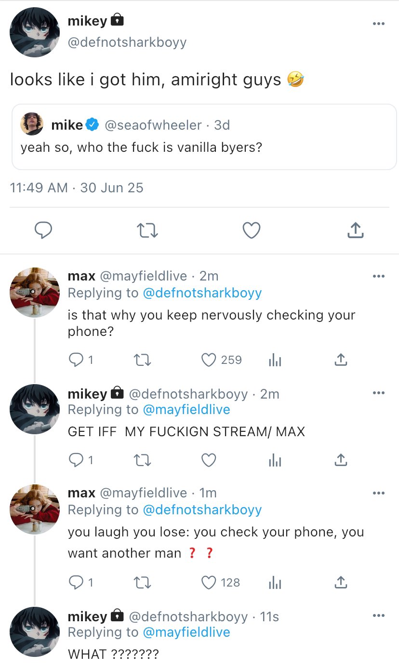Screen dimensions: 399x668
Task: Open @defnotsharkboyy mention in max's first reply
Action: pyautogui.click(x=202, y=293)
